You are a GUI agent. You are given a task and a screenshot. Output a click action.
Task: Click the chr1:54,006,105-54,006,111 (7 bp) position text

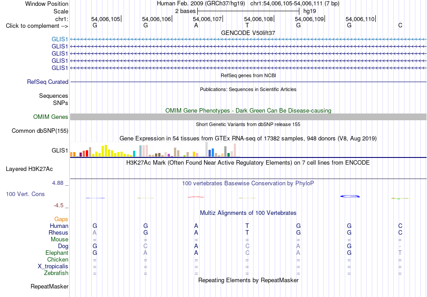[x=295, y=4]
